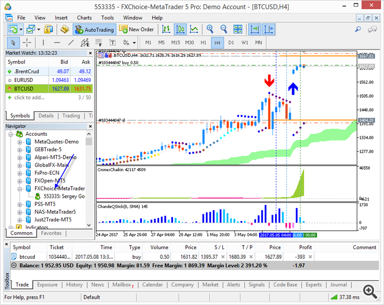Select the crosshair cursor tool
The image size is (384, 305).
[x=27, y=43]
